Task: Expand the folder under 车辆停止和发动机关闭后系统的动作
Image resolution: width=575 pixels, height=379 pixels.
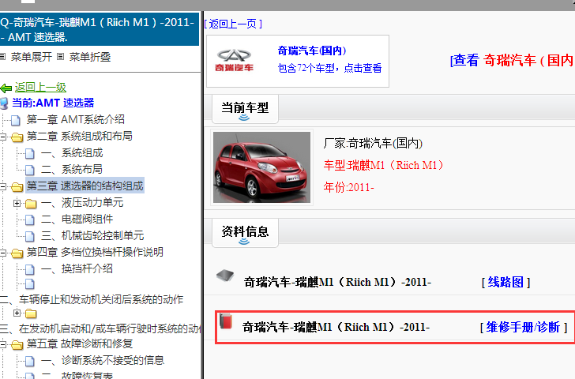Action: (17, 313)
